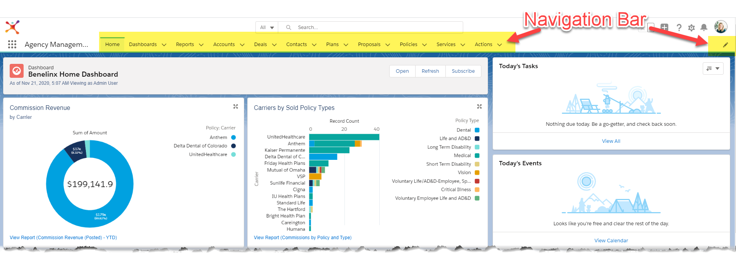Click the Vision policy type legend swatch

(x=477, y=173)
